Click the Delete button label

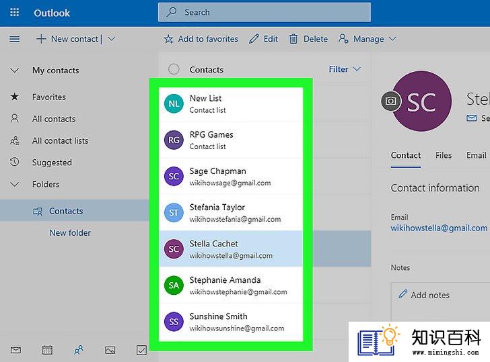click(316, 39)
